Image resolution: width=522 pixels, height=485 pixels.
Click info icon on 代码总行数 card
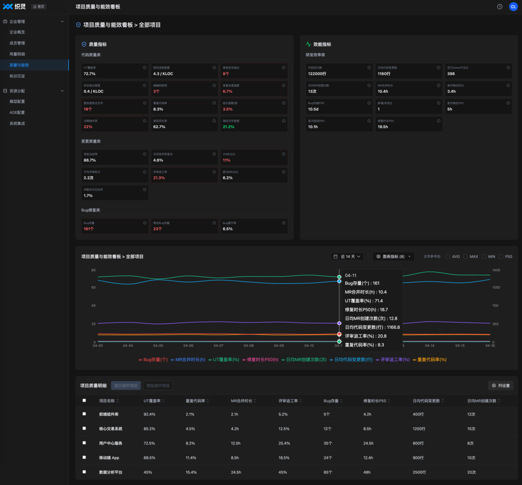[x=369, y=68]
